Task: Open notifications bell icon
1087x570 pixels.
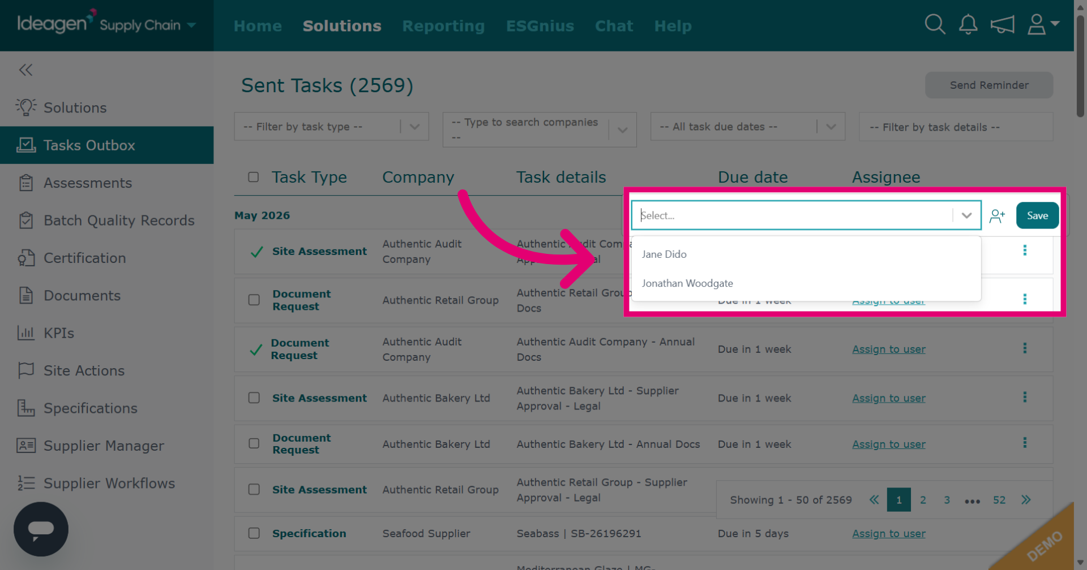Action: pyautogui.click(x=968, y=24)
